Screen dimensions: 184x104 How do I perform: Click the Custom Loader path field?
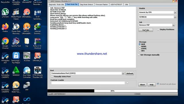point(88,83)
